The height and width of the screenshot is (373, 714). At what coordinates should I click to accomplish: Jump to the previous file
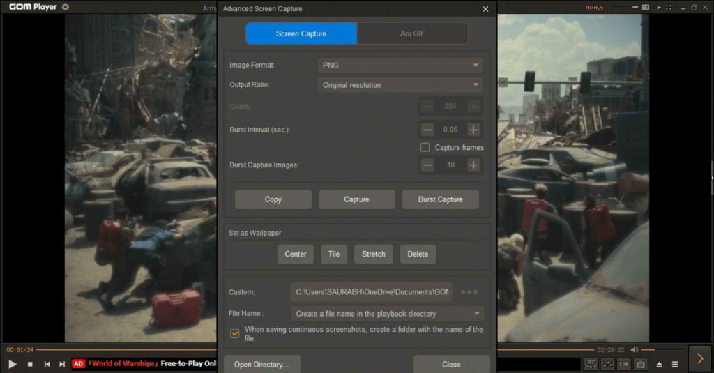pos(47,365)
